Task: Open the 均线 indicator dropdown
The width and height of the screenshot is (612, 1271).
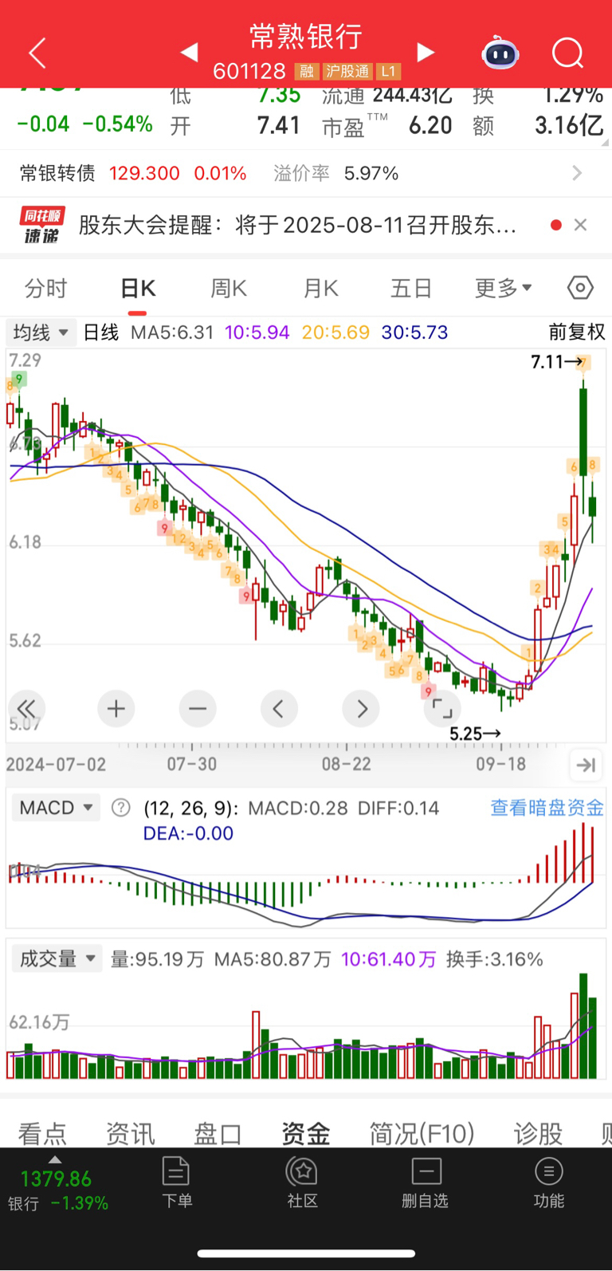Action: click(x=41, y=332)
